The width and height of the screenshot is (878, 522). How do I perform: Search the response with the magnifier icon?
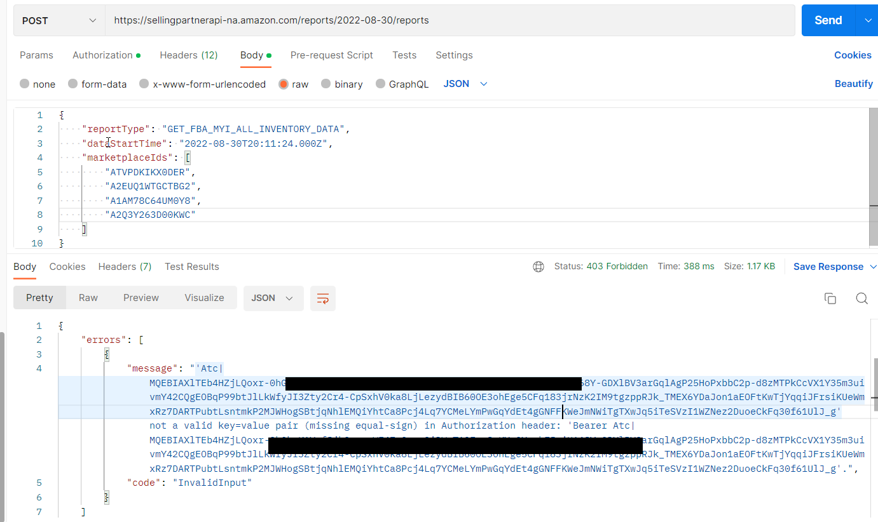point(861,298)
